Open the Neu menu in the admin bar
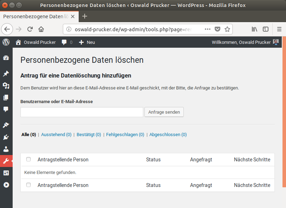Viewport: 286px width, 208px height. click(x=86, y=42)
